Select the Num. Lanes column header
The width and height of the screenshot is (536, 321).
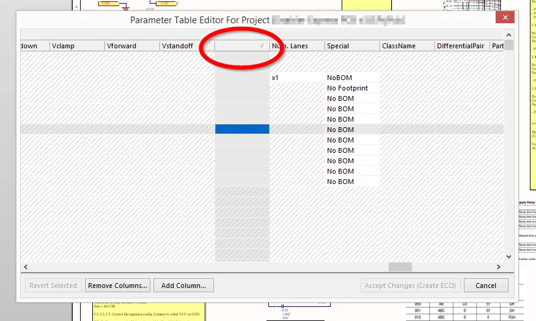tap(296, 46)
